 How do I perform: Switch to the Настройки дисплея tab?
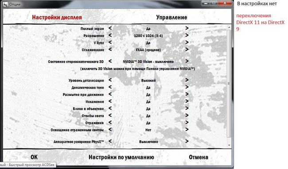click(57, 17)
